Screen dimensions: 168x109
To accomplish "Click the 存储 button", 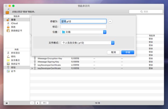I will (x=128, y=52).
